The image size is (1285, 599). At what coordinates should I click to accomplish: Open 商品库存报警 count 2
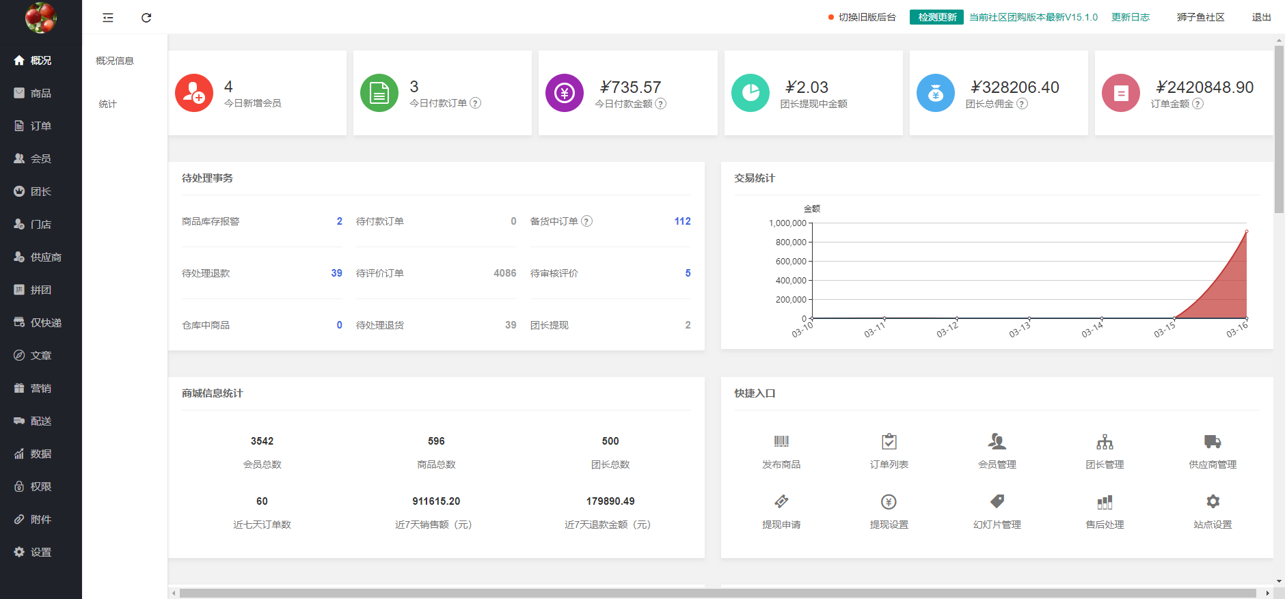[x=340, y=221]
